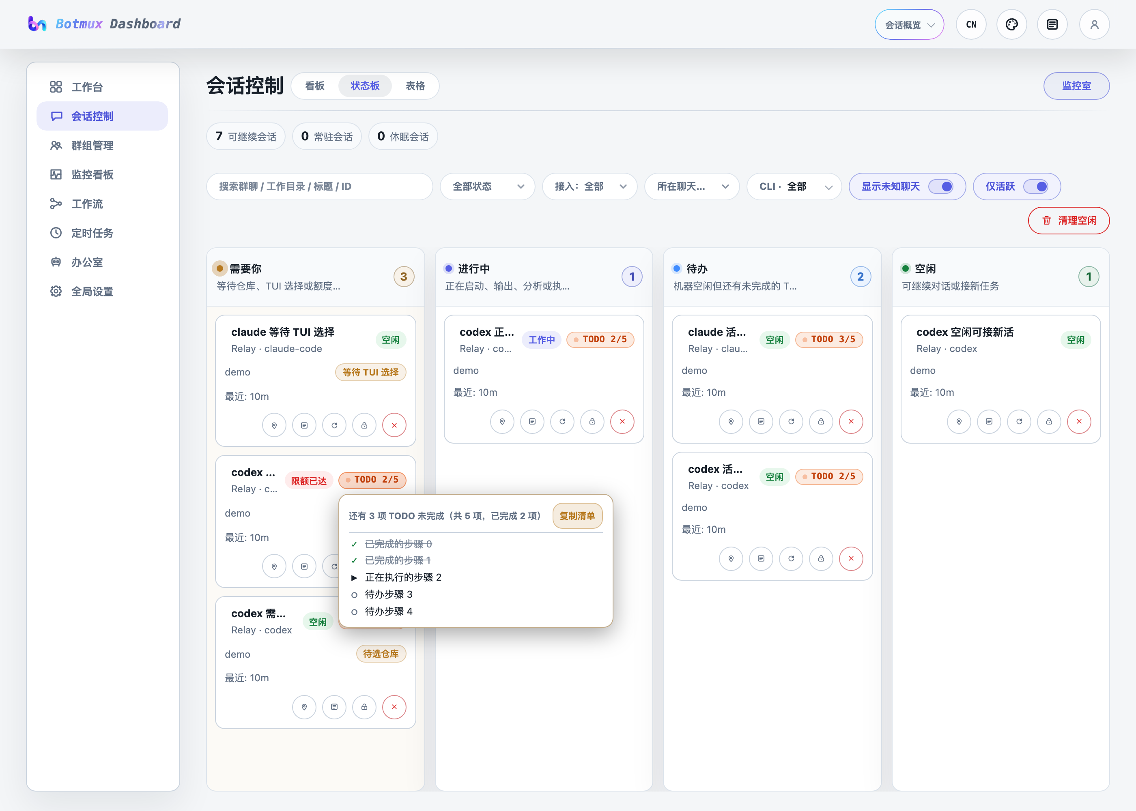Click locate icon on codex 空闲可接新活 card

[959, 421]
